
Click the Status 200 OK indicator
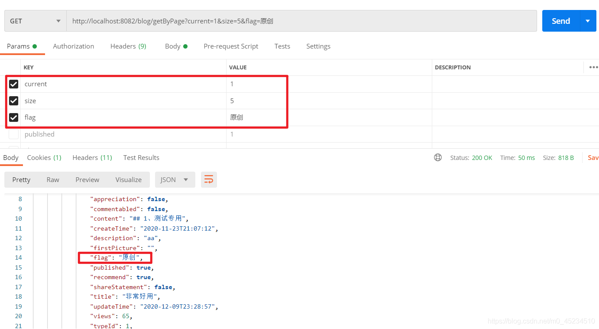pos(471,158)
